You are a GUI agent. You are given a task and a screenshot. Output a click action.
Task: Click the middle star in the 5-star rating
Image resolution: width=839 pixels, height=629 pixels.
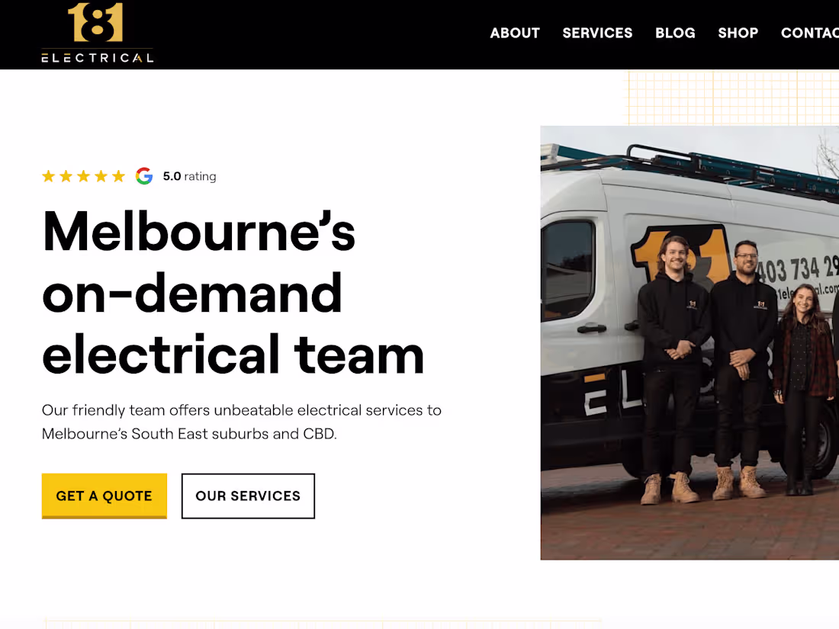(83, 175)
